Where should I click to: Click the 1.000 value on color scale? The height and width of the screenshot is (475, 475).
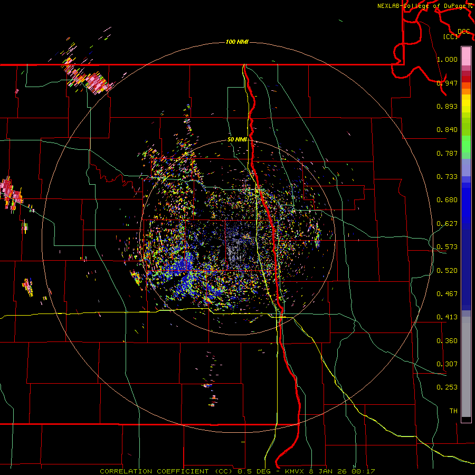click(447, 59)
